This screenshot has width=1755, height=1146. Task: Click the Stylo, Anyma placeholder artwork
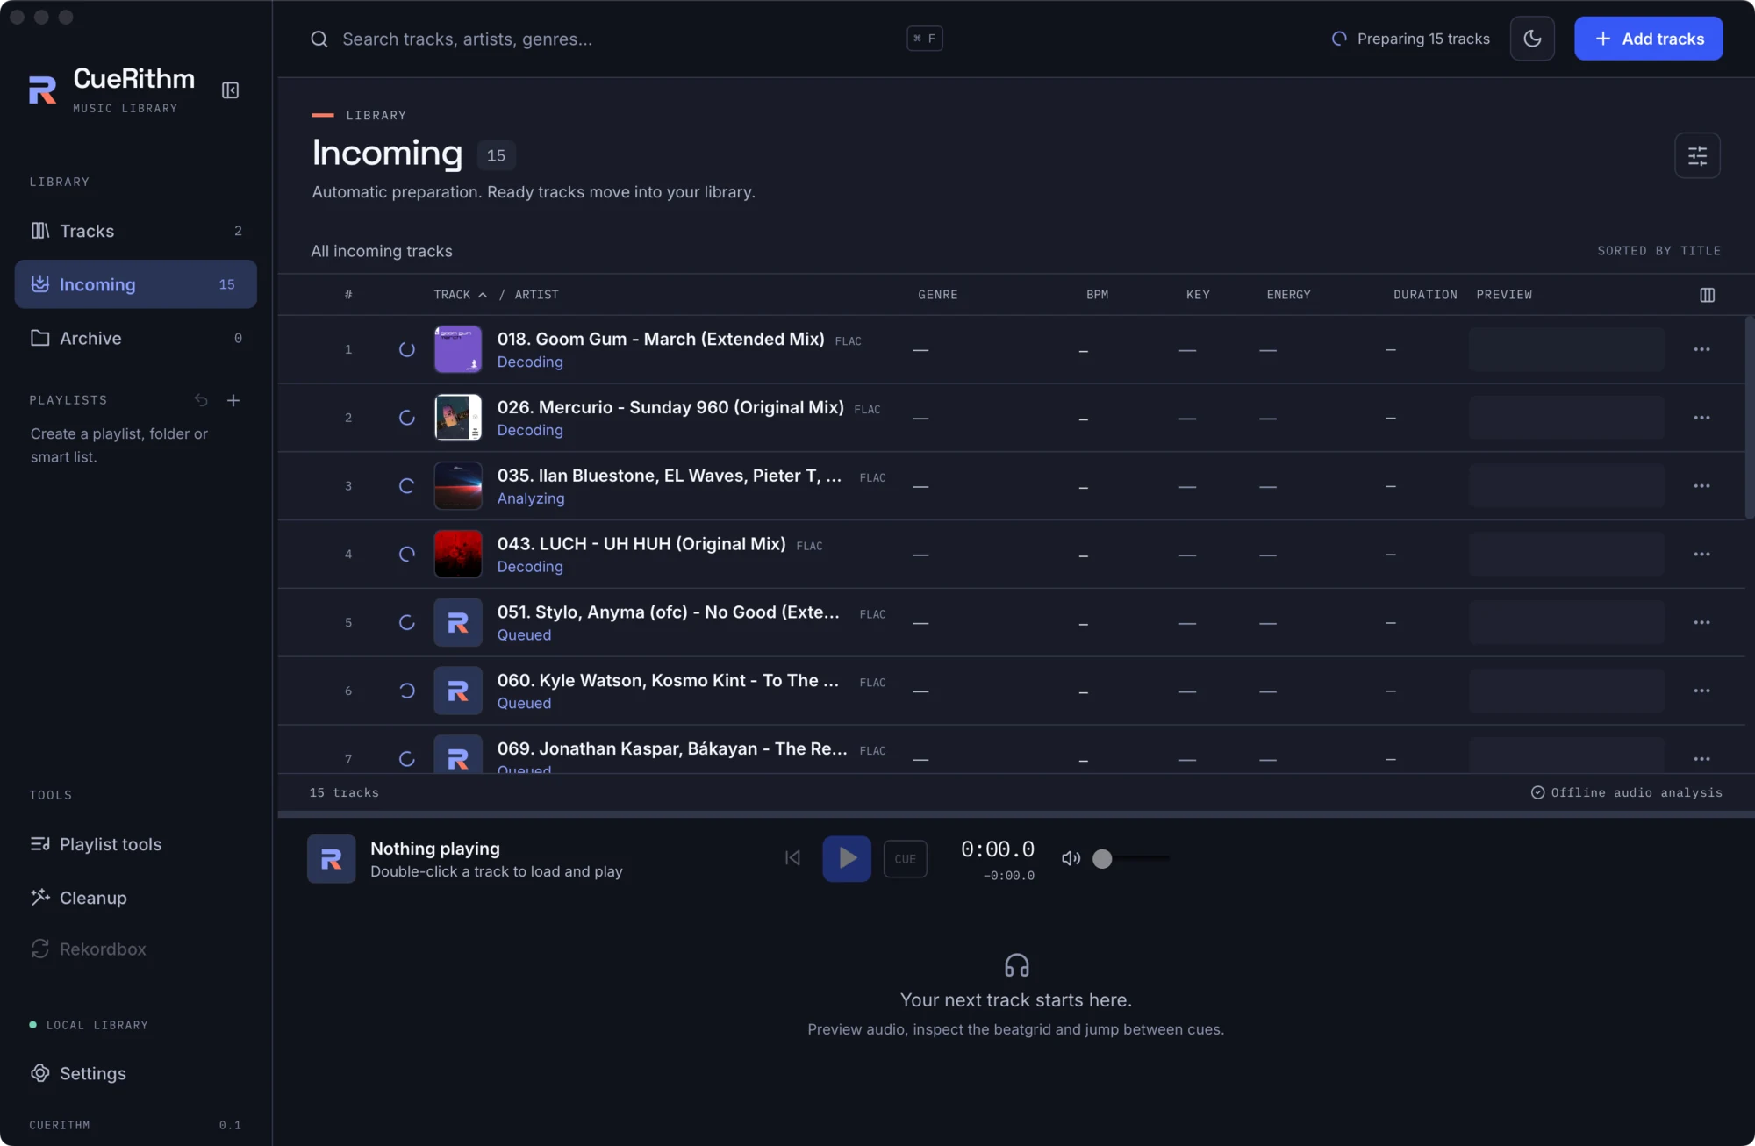pyautogui.click(x=458, y=622)
